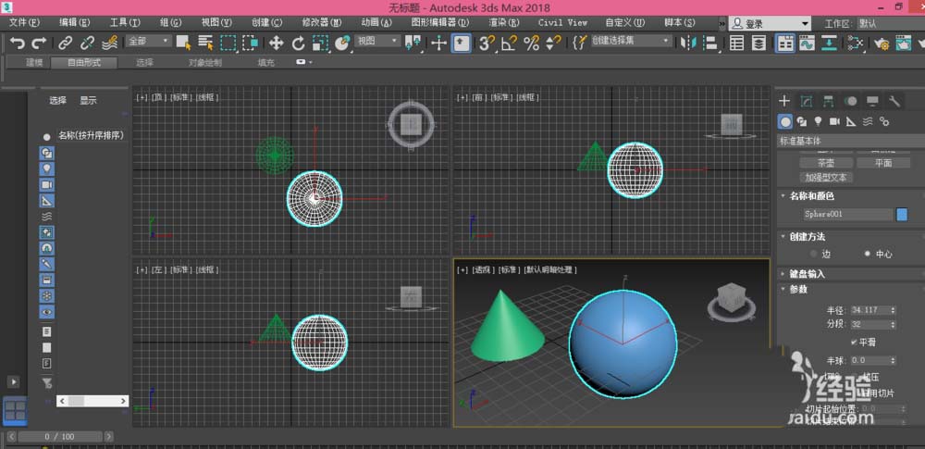Open the 修改器(M) menu

tap(322, 22)
